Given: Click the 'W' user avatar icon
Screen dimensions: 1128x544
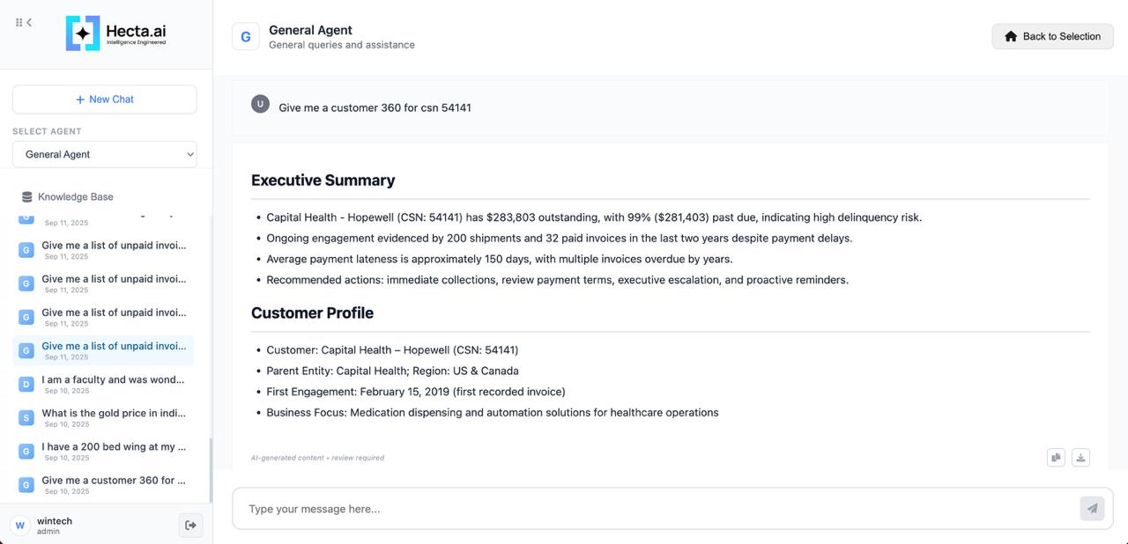Looking at the screenshot, I should point(20,526).
